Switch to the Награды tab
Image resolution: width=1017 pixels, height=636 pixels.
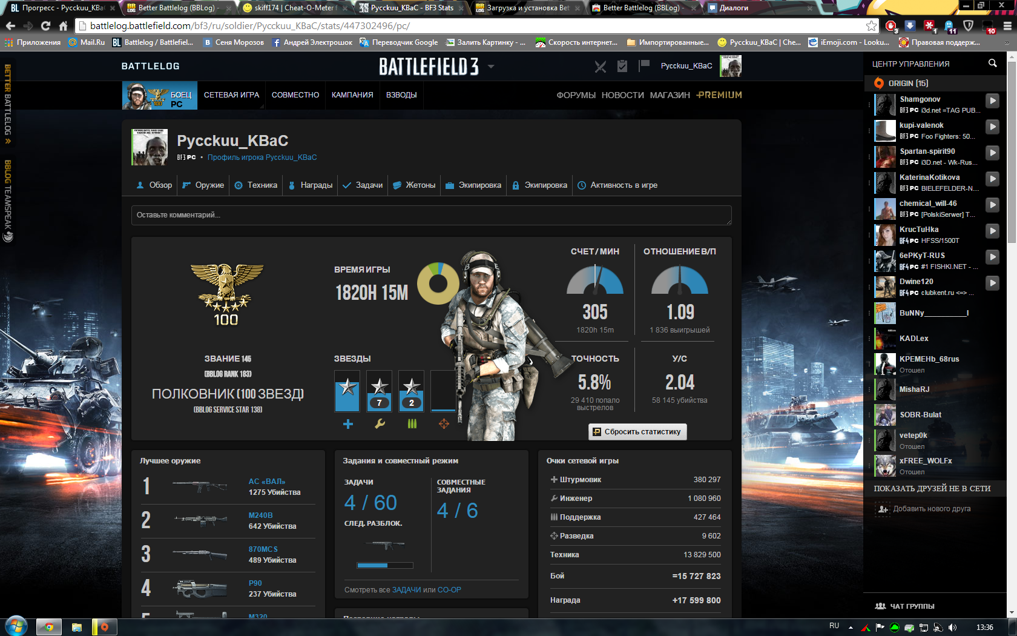tap(311, 185)
